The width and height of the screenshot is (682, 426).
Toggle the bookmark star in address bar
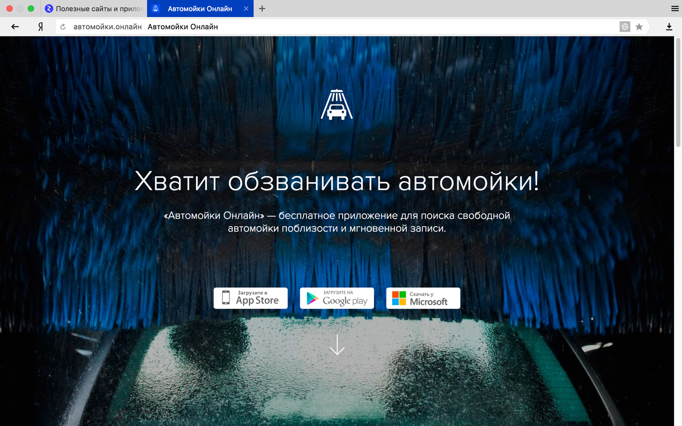click(x=640, y=26)
